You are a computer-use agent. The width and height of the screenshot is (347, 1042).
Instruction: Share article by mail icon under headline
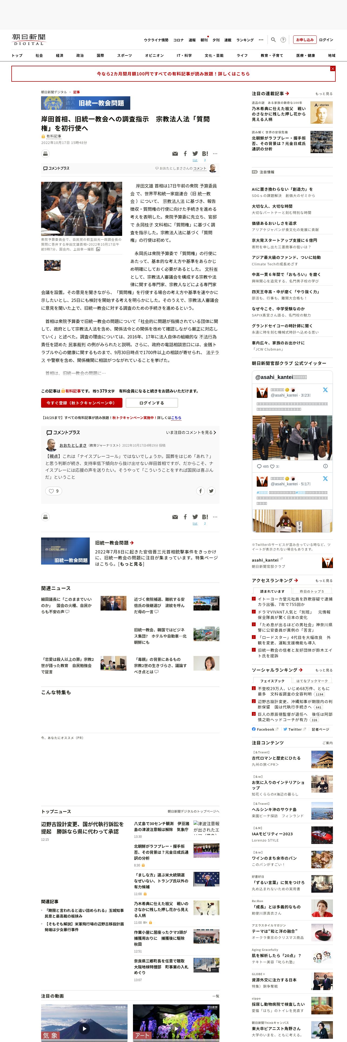[175, 154]
